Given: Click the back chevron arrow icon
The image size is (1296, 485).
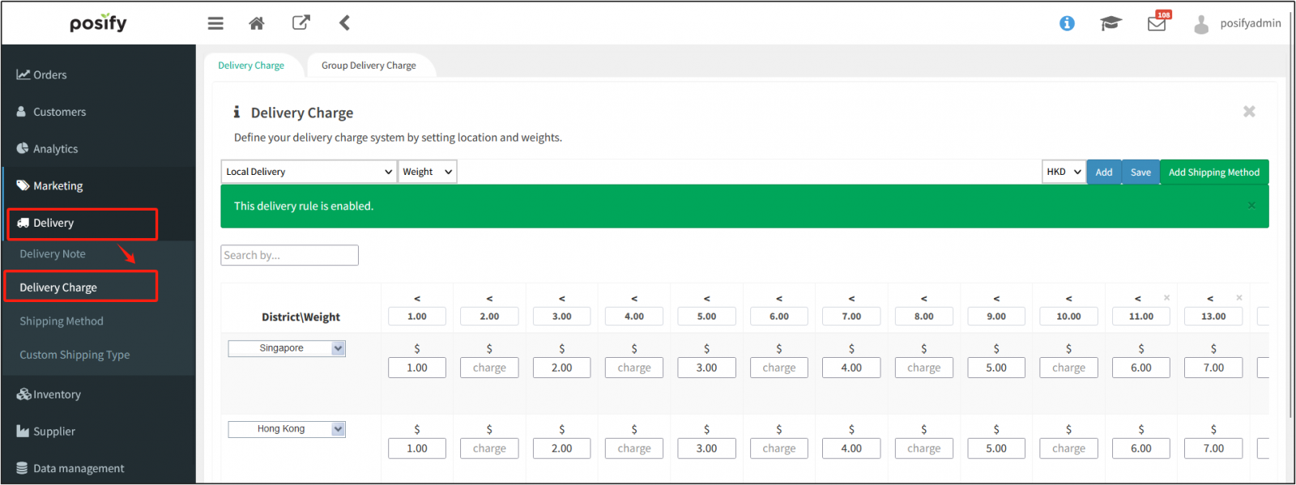Looking at the screenshot, I should pyautogui.click(x=344, y=23).
